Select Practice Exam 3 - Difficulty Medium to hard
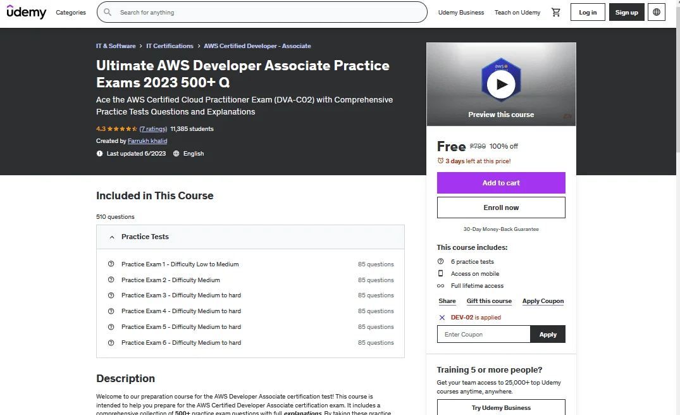Viewport: 680px width, 415px height. 182,295
